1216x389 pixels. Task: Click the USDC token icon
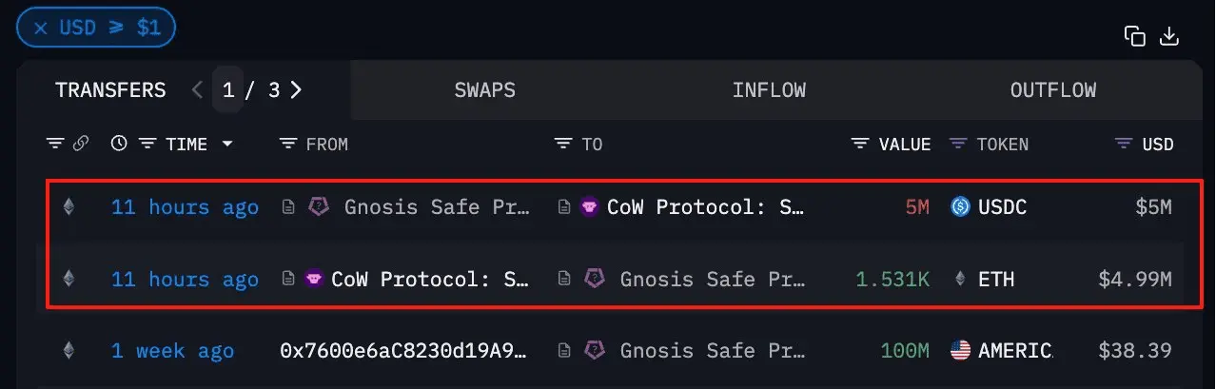[960, 206]
